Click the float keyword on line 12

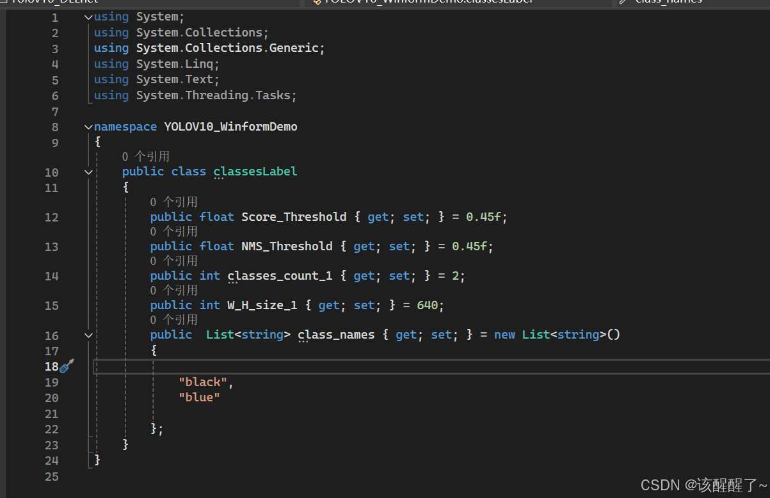coord(217,217)
